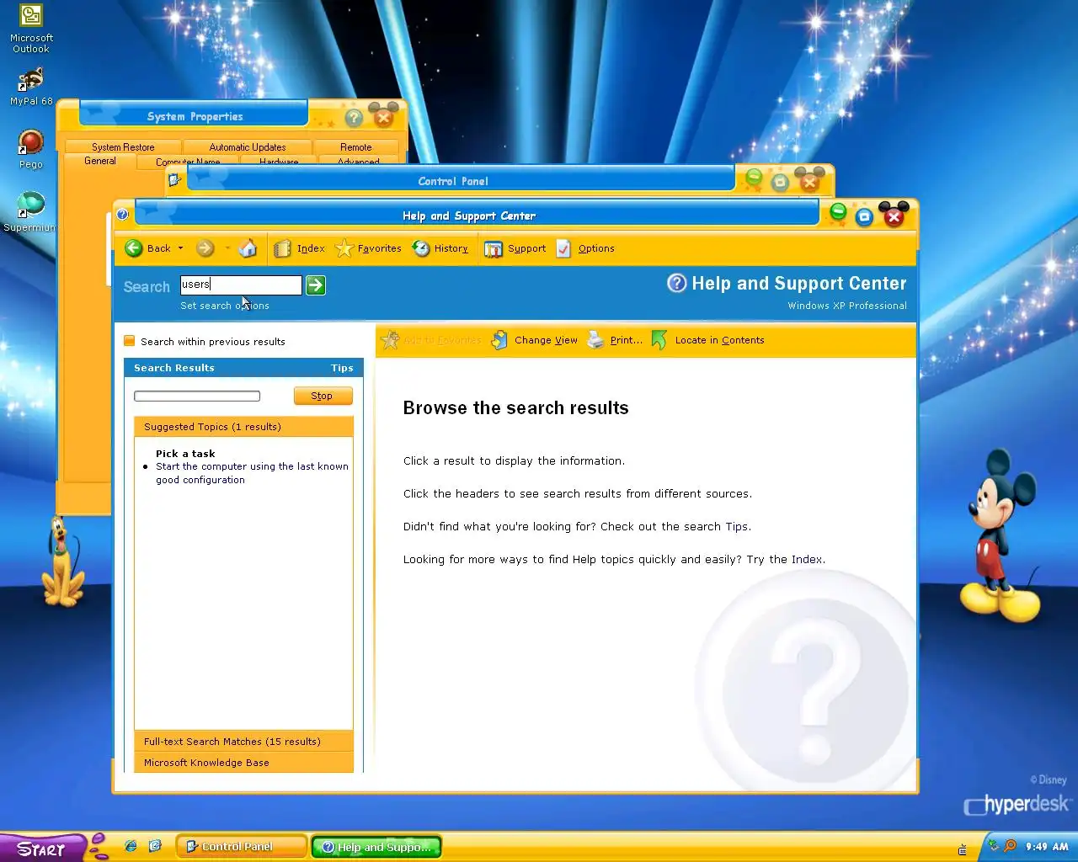Open History in Help toolbar

(440, 248)
